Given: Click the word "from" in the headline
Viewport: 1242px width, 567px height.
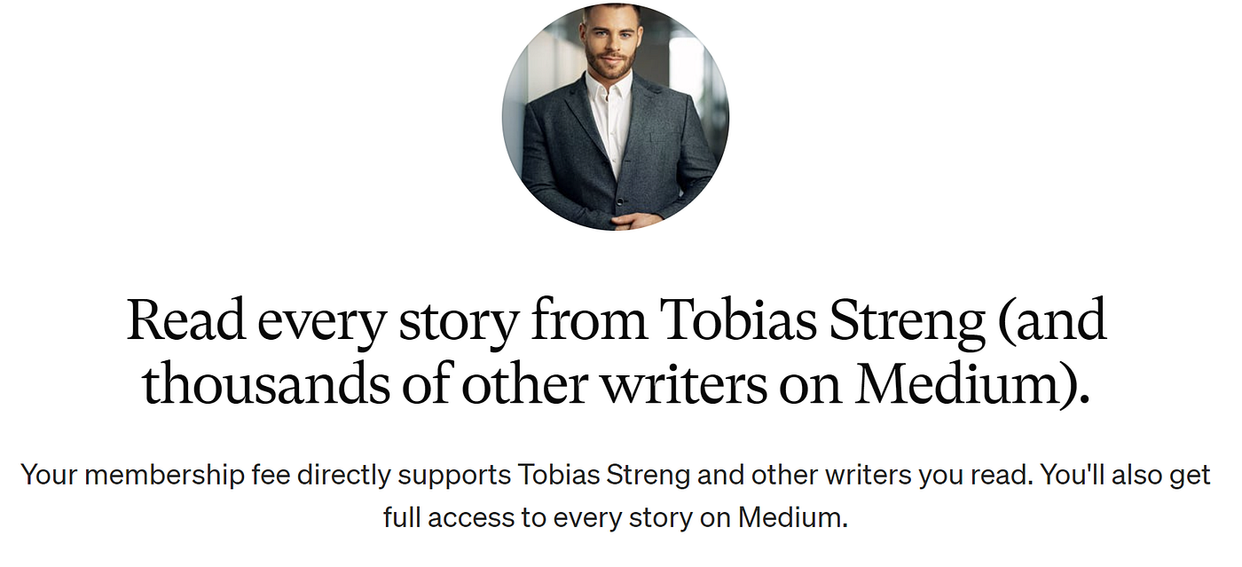Looking at the screenshot, I should [588, 321].
